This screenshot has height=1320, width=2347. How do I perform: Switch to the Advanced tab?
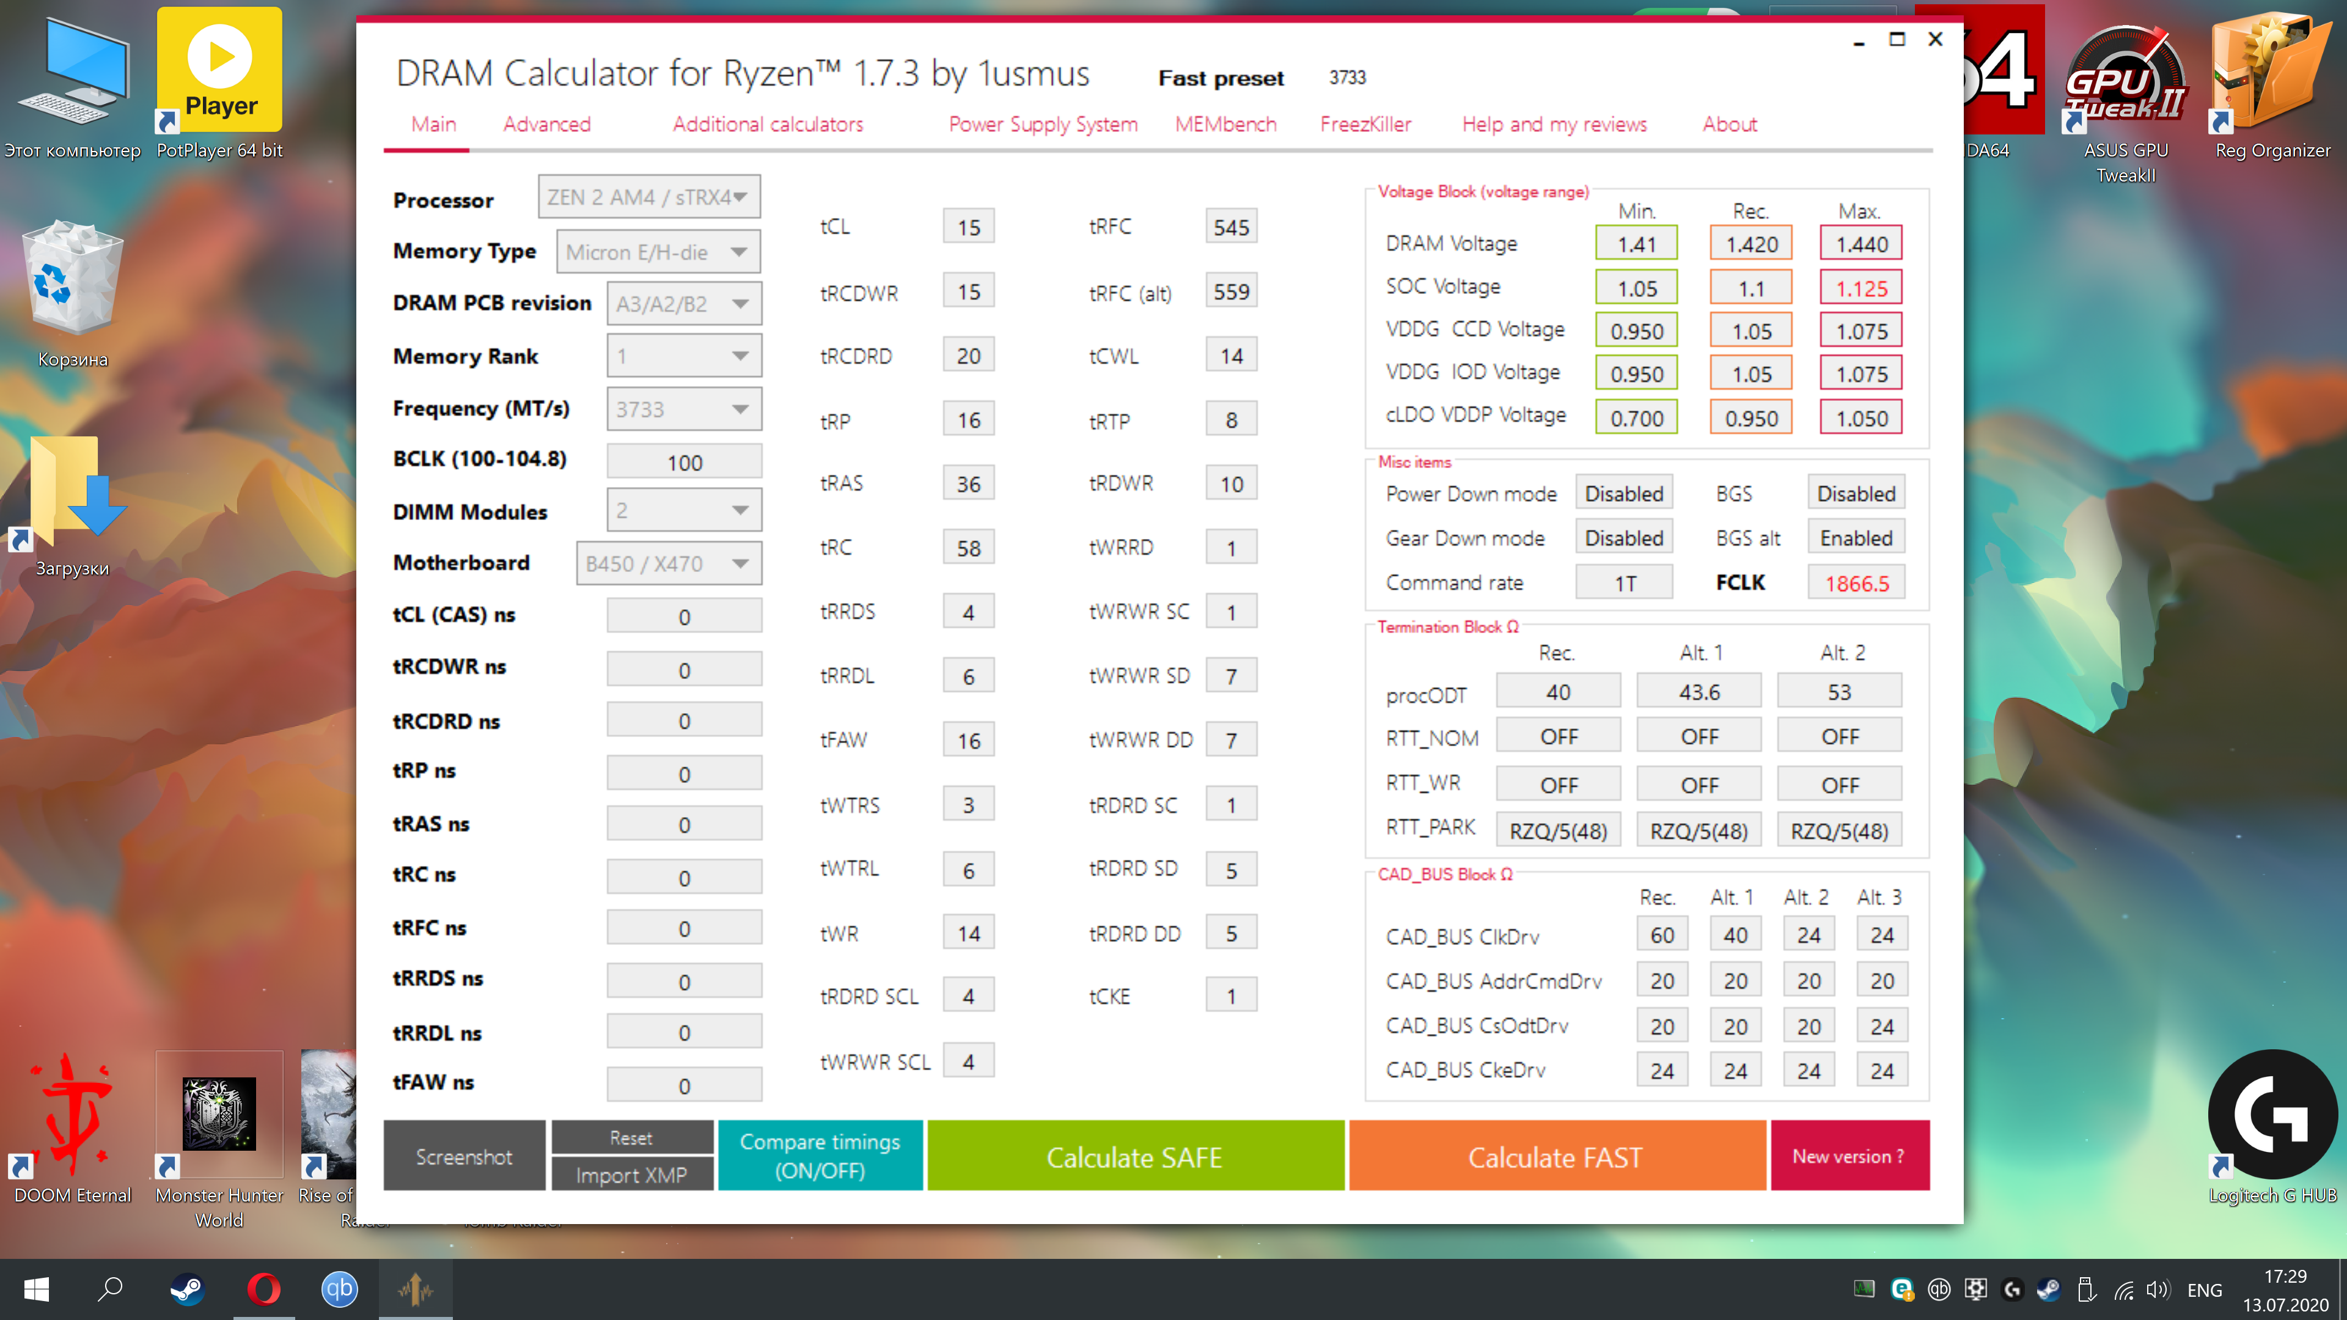tap(546, 124)
